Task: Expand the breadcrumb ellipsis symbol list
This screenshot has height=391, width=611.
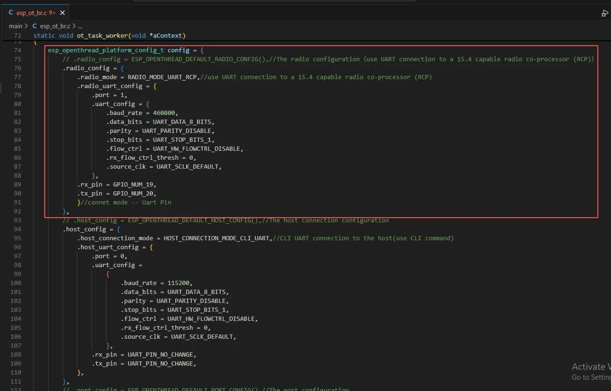Action: (80, 26)
